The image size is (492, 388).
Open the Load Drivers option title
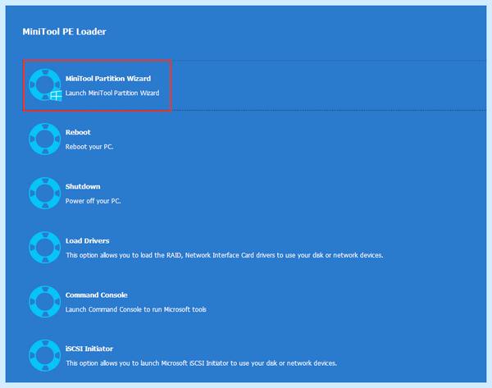[x=87, y=241]
